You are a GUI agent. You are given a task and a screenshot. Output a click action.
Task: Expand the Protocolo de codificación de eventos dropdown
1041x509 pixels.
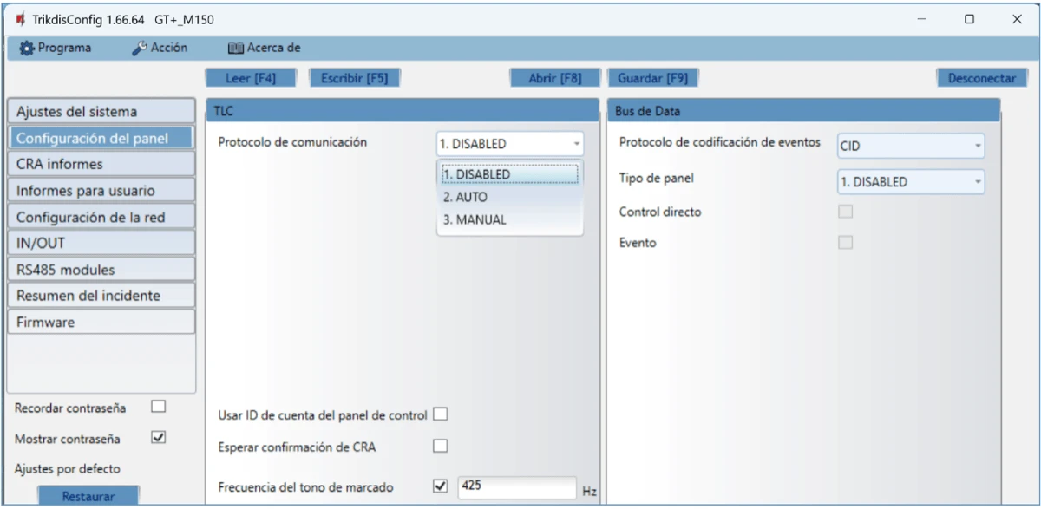911,146
